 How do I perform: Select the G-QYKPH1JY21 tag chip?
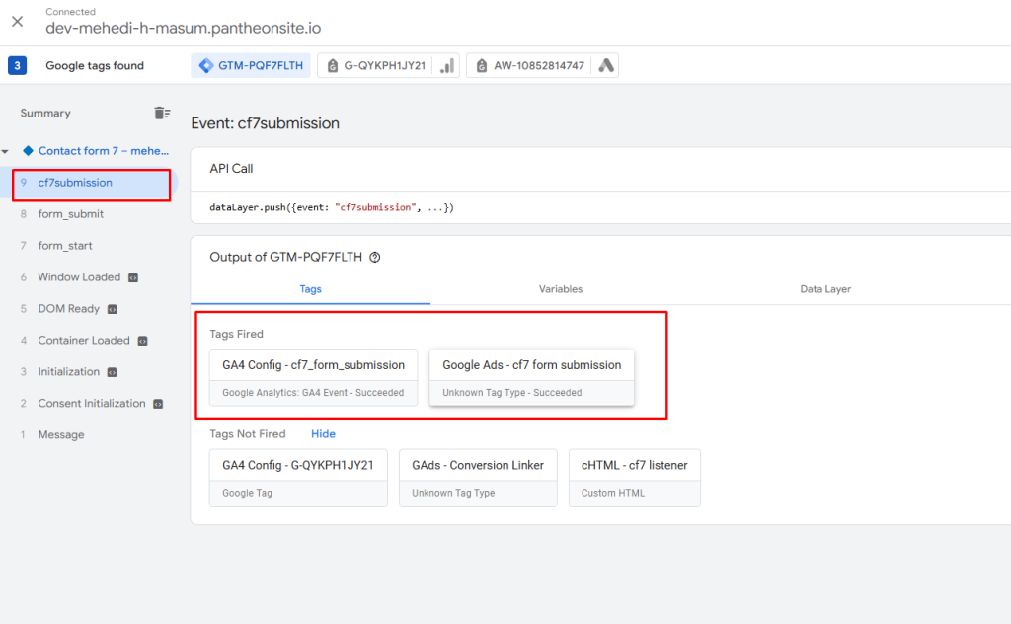coord(388,65)
